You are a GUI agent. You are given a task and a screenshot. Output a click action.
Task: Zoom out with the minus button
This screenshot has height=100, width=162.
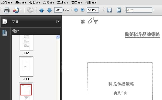click(76, 10)
